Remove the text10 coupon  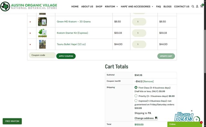click(x=148, y=81)
